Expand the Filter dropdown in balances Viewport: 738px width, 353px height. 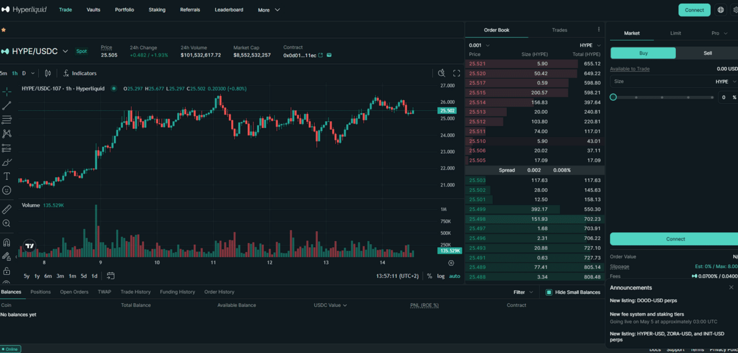tap(523, 292)
